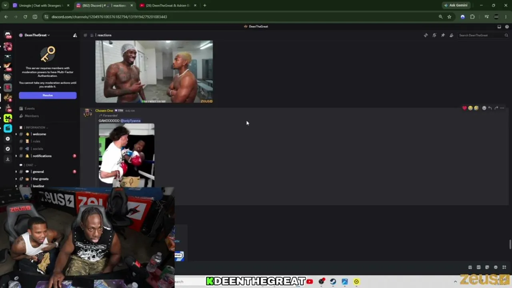Open Discord help icon

click(507, 26)
